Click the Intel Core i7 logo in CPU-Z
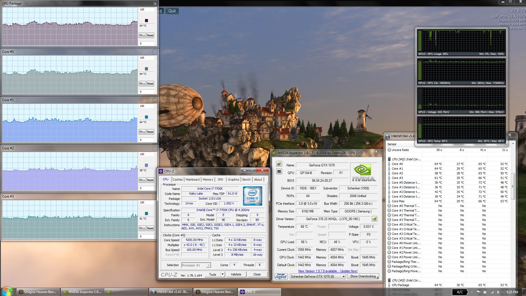Screen dimensions: 526x296 pyautogui.click(x=252, y=196)
